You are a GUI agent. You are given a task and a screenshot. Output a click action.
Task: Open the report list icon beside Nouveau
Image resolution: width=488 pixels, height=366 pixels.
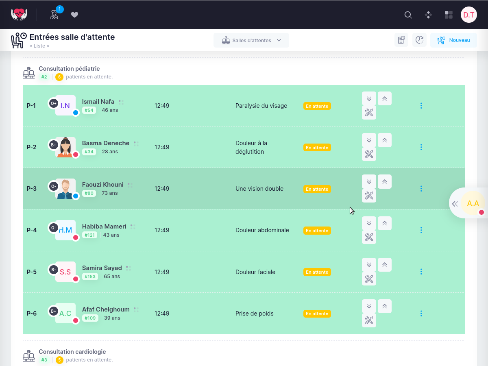point(401,40)
